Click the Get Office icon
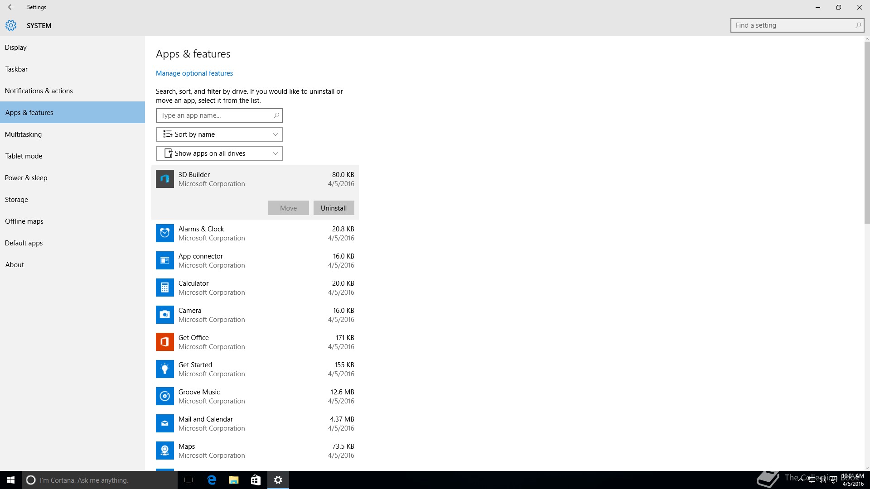The width and height of the screenshot is (870, 489). [x=165, y=342]
